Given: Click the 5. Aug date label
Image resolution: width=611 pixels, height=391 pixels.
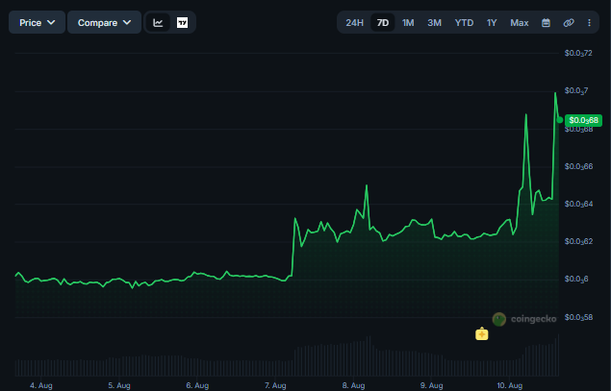Looking at the screenshot, I should (119, 385).
